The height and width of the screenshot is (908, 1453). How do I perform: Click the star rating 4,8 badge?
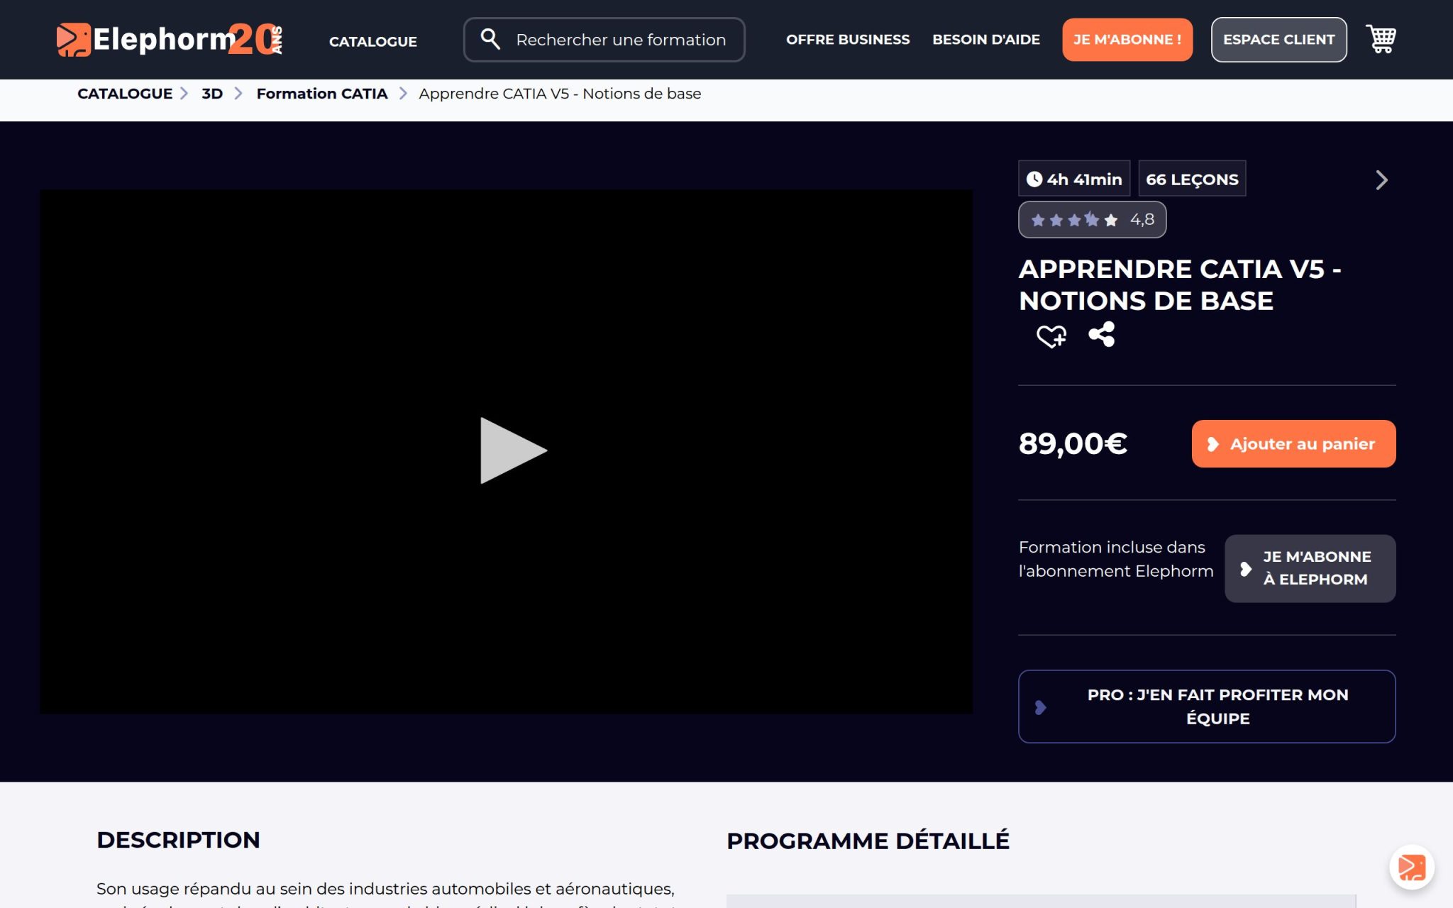coord(1092,220)
